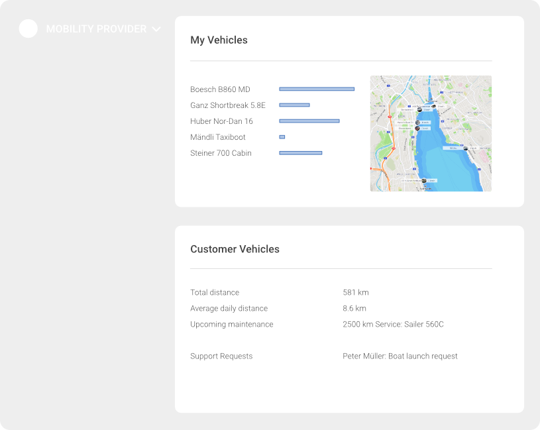
Task: Select the Boesch B860 MD vehicle
Action: (220, 89)
